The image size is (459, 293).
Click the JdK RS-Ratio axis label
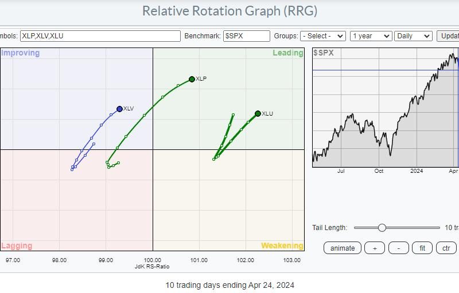coord(152,267)
